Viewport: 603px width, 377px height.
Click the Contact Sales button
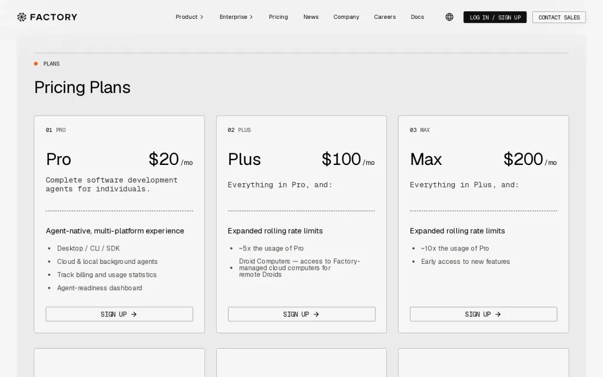559,17
